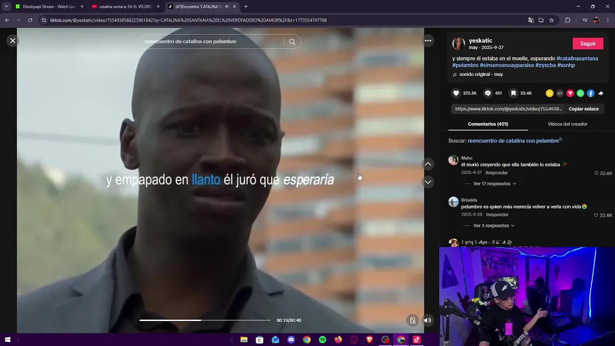Open #catalinasantana hashtag
The image size is (615, 346).
577,59
